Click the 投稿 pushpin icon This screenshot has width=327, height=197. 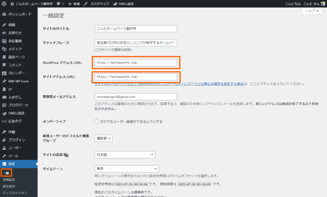[x=4, y=25]
